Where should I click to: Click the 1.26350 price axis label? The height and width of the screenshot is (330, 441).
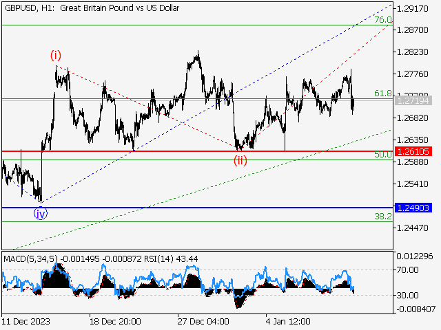click(412, 140)
